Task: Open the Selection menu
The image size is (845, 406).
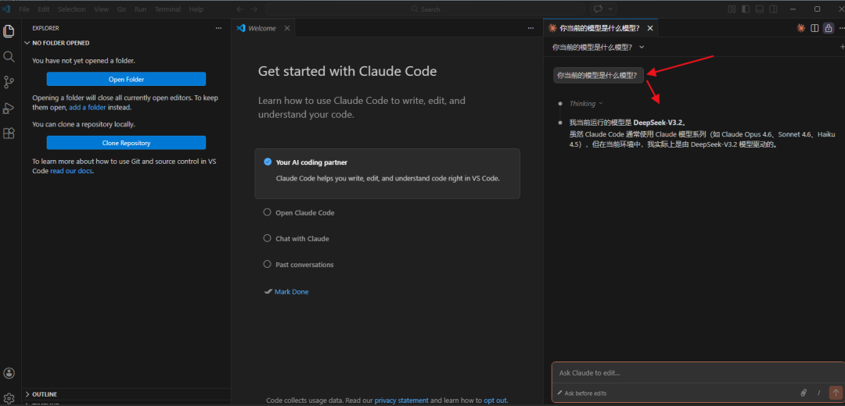Action: 72,9
